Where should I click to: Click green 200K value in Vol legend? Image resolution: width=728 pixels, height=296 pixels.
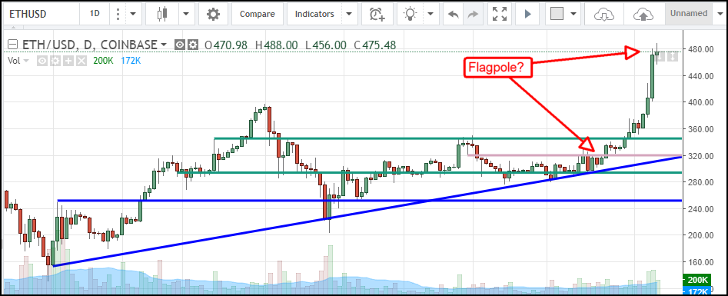[104, 61]
